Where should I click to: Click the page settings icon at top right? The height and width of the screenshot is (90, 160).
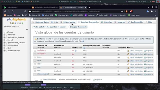point(153,19)
